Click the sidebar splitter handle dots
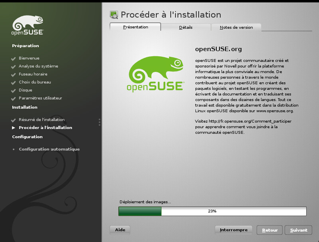The height and width of the screenshot is (242, 319). (100, 122)
